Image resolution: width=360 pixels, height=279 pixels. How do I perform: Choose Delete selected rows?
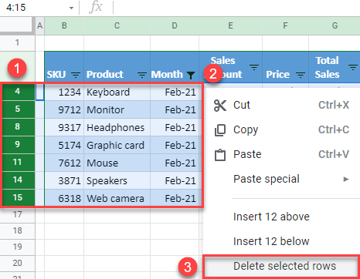tap(281, 266)
